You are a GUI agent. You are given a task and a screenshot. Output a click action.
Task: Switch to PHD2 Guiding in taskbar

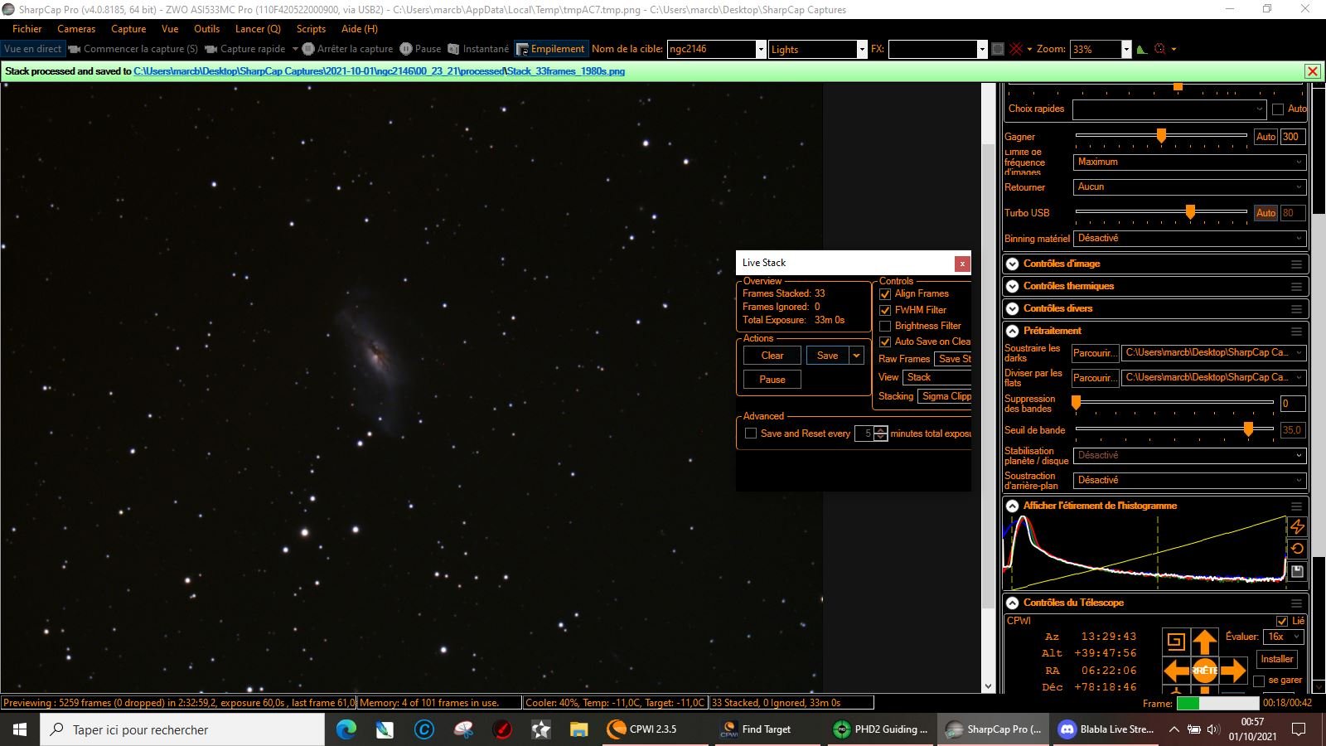pos(881,729)
